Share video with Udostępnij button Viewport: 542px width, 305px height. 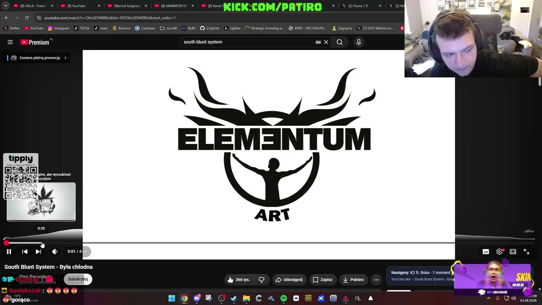tap(289, 280)
